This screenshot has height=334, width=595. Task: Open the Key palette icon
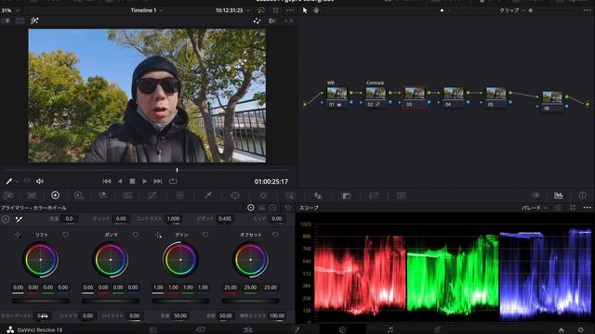(347, 196)
